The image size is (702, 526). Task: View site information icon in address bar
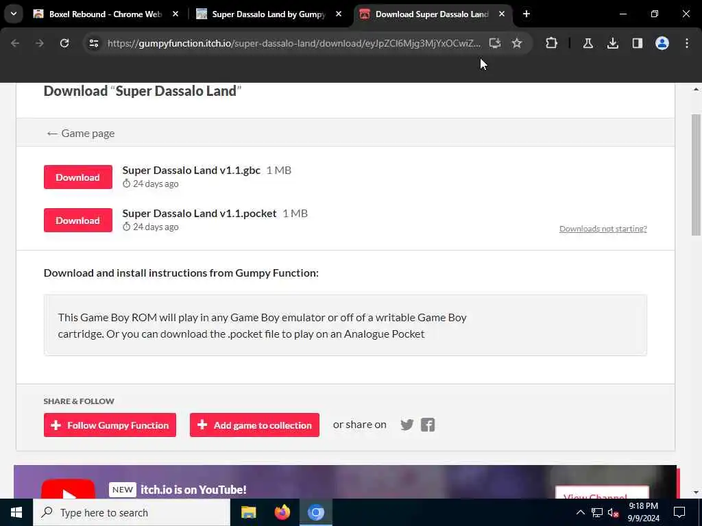[x=93, y=43]
